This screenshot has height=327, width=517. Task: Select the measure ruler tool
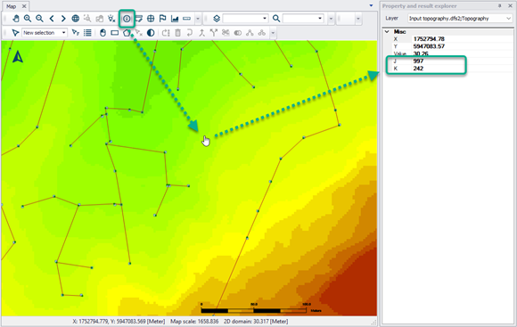(186, 19)
